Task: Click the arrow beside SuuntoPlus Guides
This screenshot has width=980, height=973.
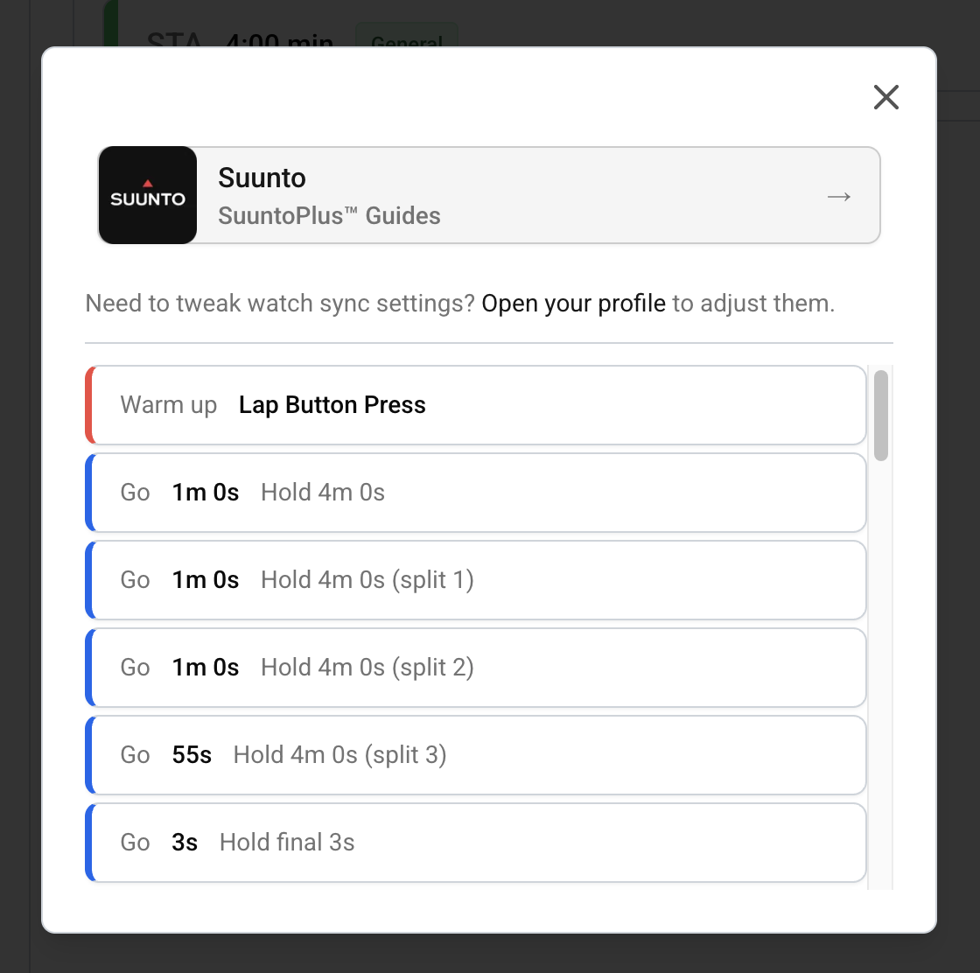Action: pos(837,196)
